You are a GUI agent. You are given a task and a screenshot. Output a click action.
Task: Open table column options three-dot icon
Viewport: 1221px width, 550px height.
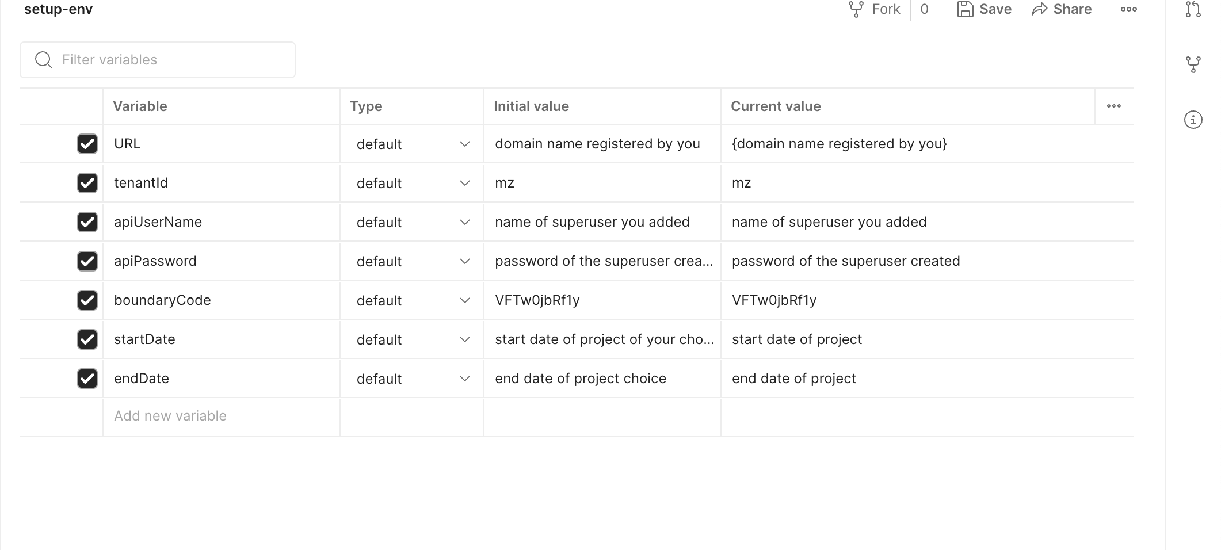1113,106
